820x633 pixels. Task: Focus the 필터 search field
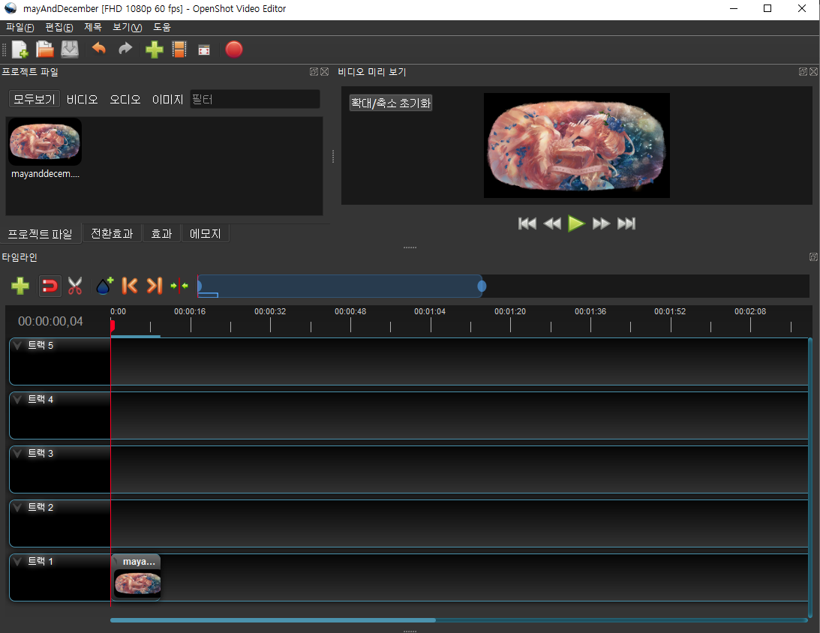click(254, 99)
